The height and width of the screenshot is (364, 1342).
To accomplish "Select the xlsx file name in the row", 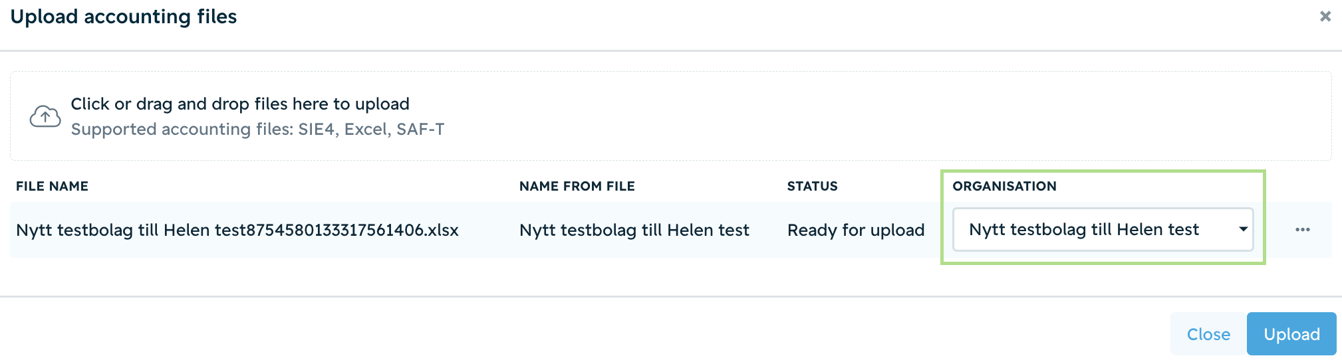I will click(237, 230).
